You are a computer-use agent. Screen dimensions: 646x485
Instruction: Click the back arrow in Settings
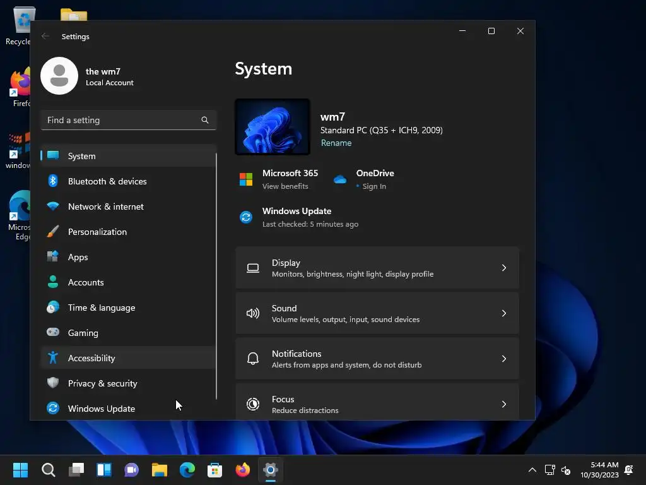(x=45, y=36)
